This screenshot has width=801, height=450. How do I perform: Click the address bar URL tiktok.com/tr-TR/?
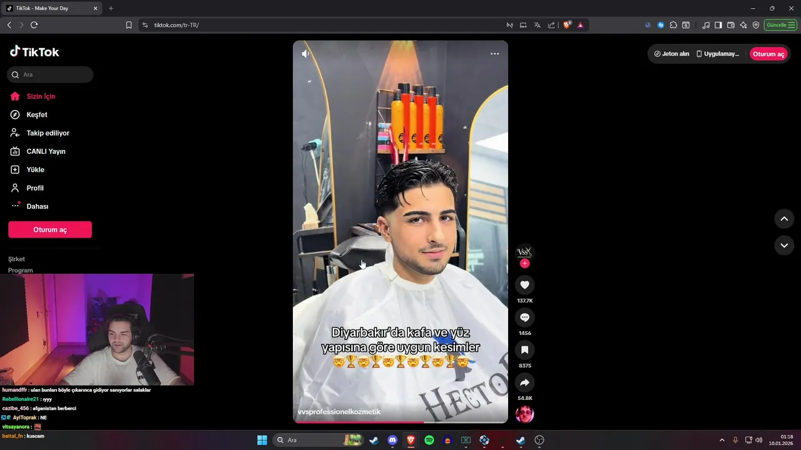[176, 25]
